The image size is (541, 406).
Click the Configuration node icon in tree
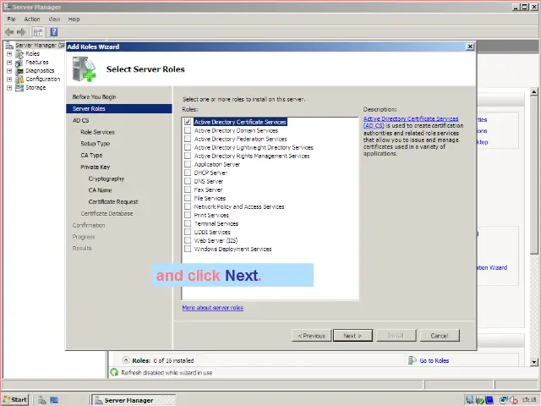tap(19, 79)
